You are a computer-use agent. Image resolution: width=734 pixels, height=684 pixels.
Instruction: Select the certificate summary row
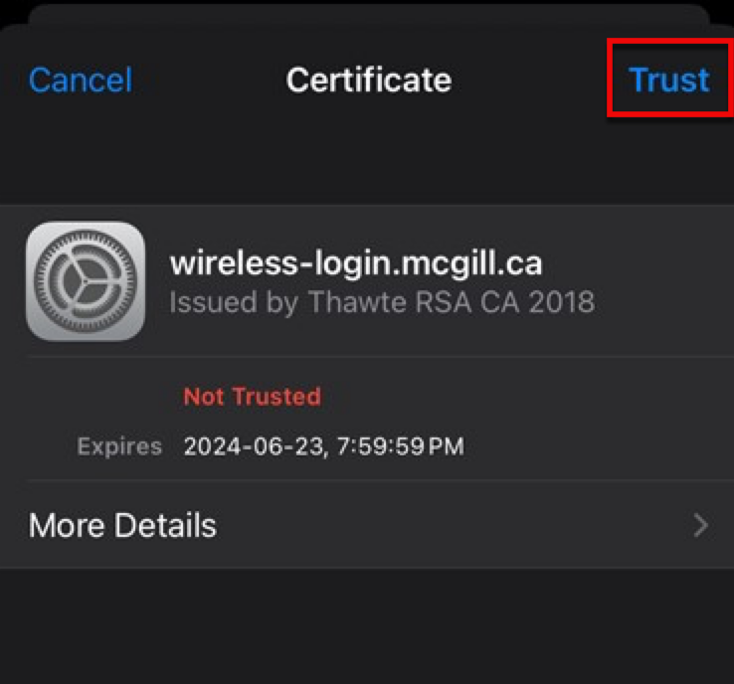click(x=367, y=280)
